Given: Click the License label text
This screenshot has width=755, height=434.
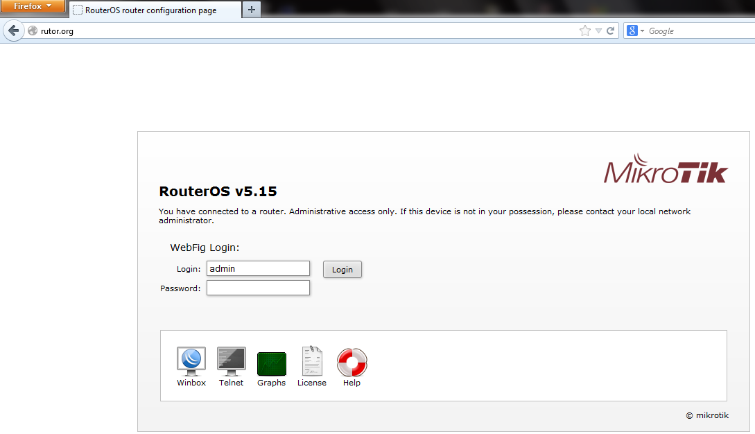Looking at the screenshot, I should 311,383.
